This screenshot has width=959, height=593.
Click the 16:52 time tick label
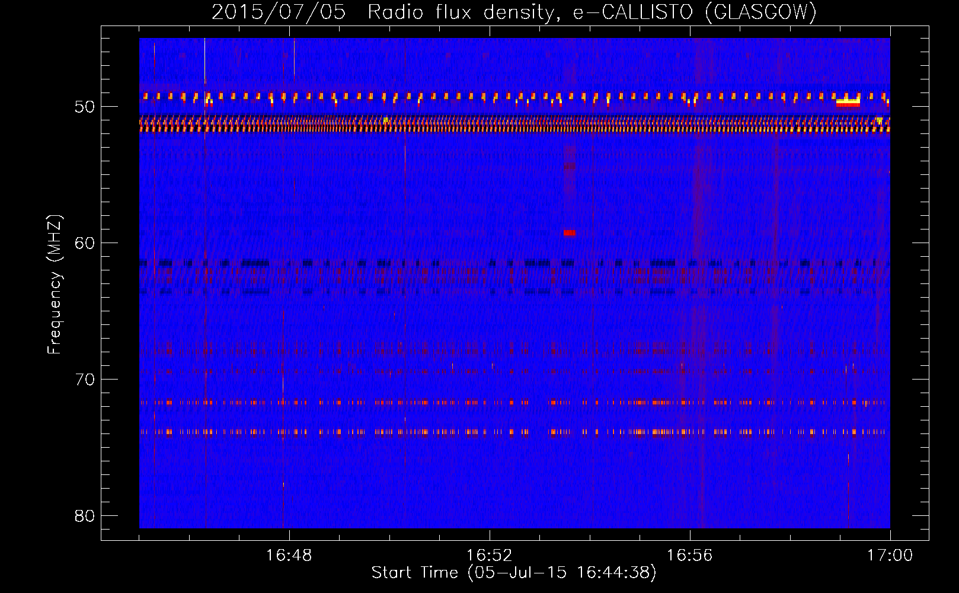tap(489, 556)
